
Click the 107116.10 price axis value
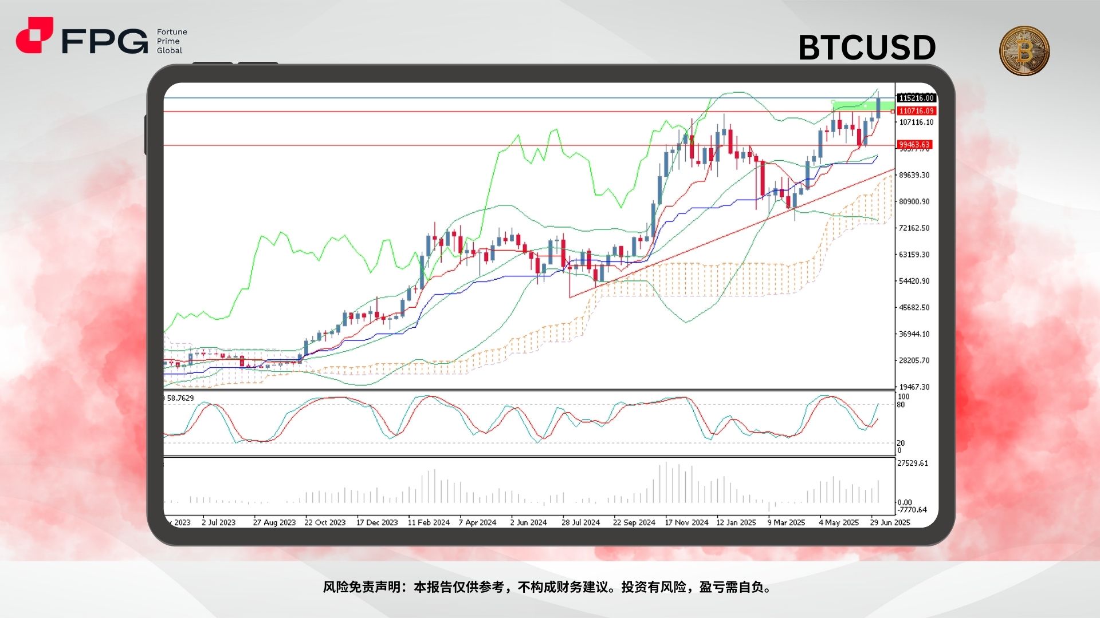tap(916, 122)
